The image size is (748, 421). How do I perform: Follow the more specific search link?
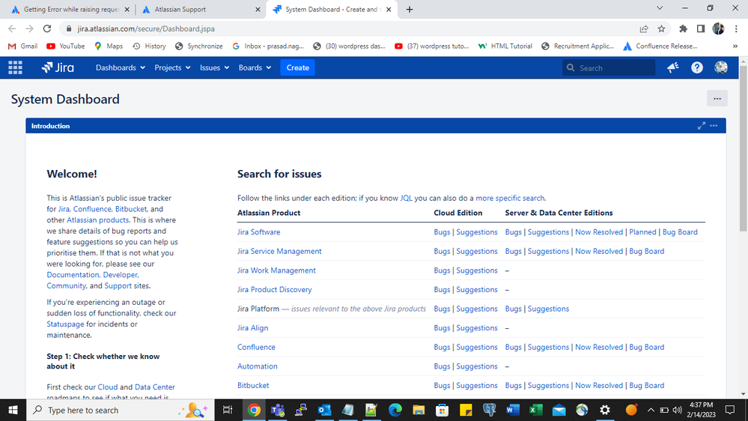(x=509, y=198)
